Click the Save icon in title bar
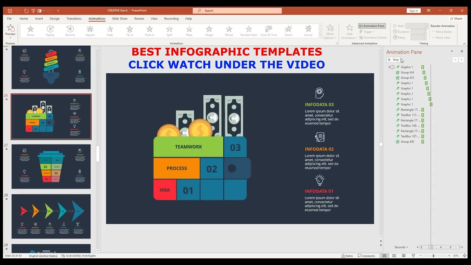 coord(10,11)
